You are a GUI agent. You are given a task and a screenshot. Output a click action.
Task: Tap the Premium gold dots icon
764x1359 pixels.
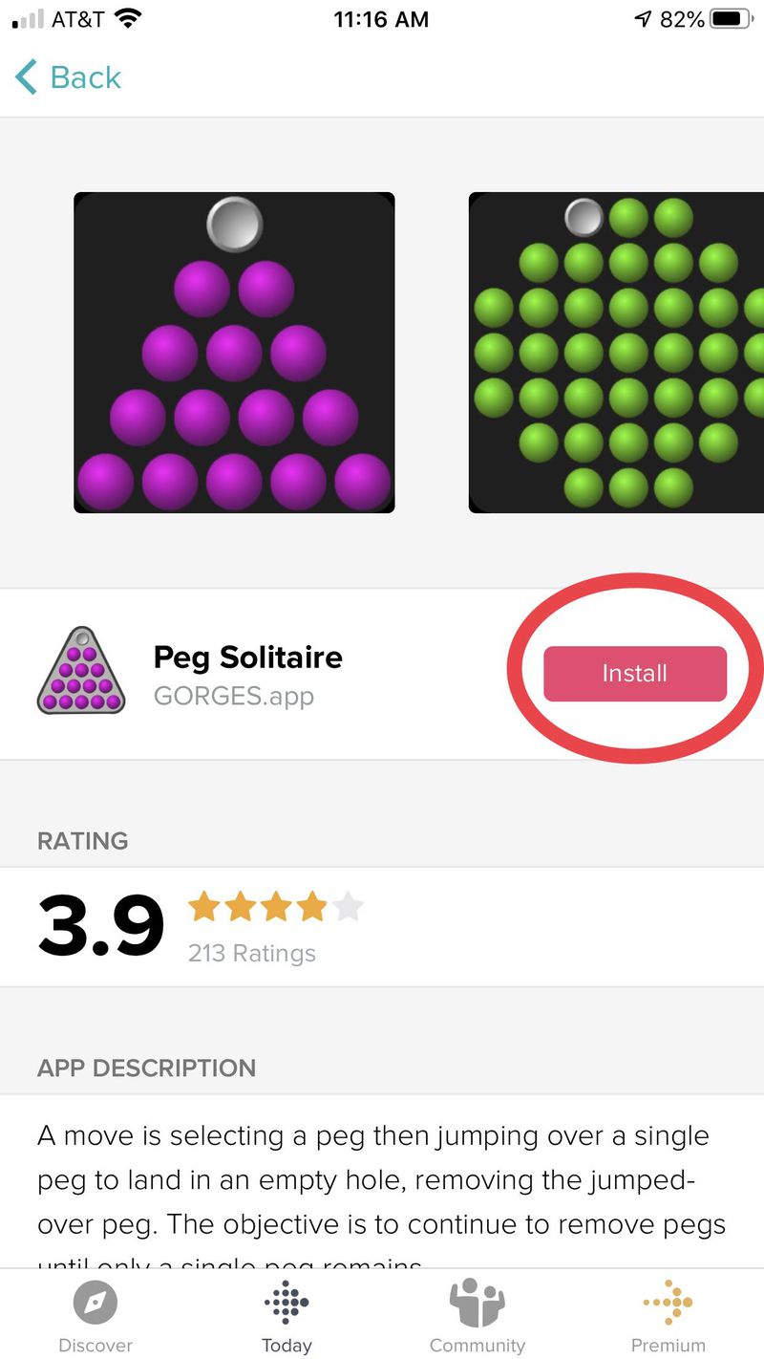point(668,1302)
